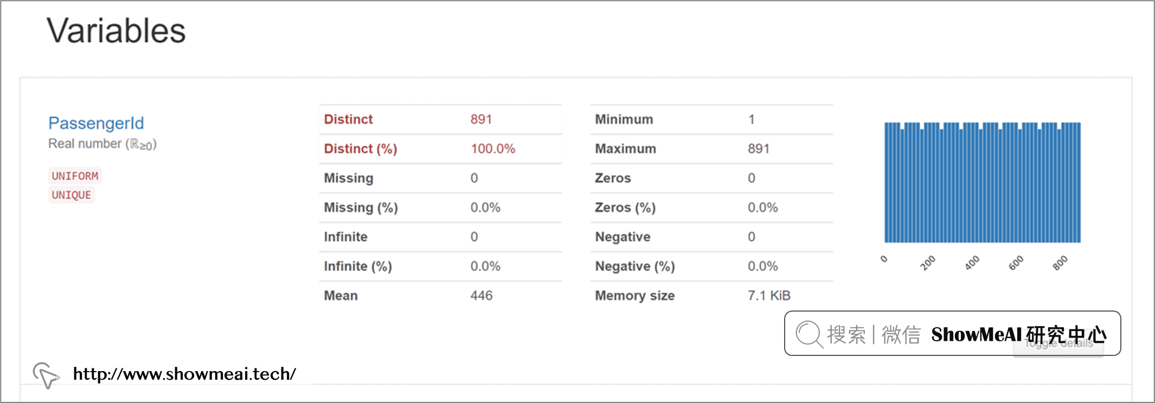The image size is (1155, 403).
Task: Click the UNIQUE warning tag
Action: point(71,195)
